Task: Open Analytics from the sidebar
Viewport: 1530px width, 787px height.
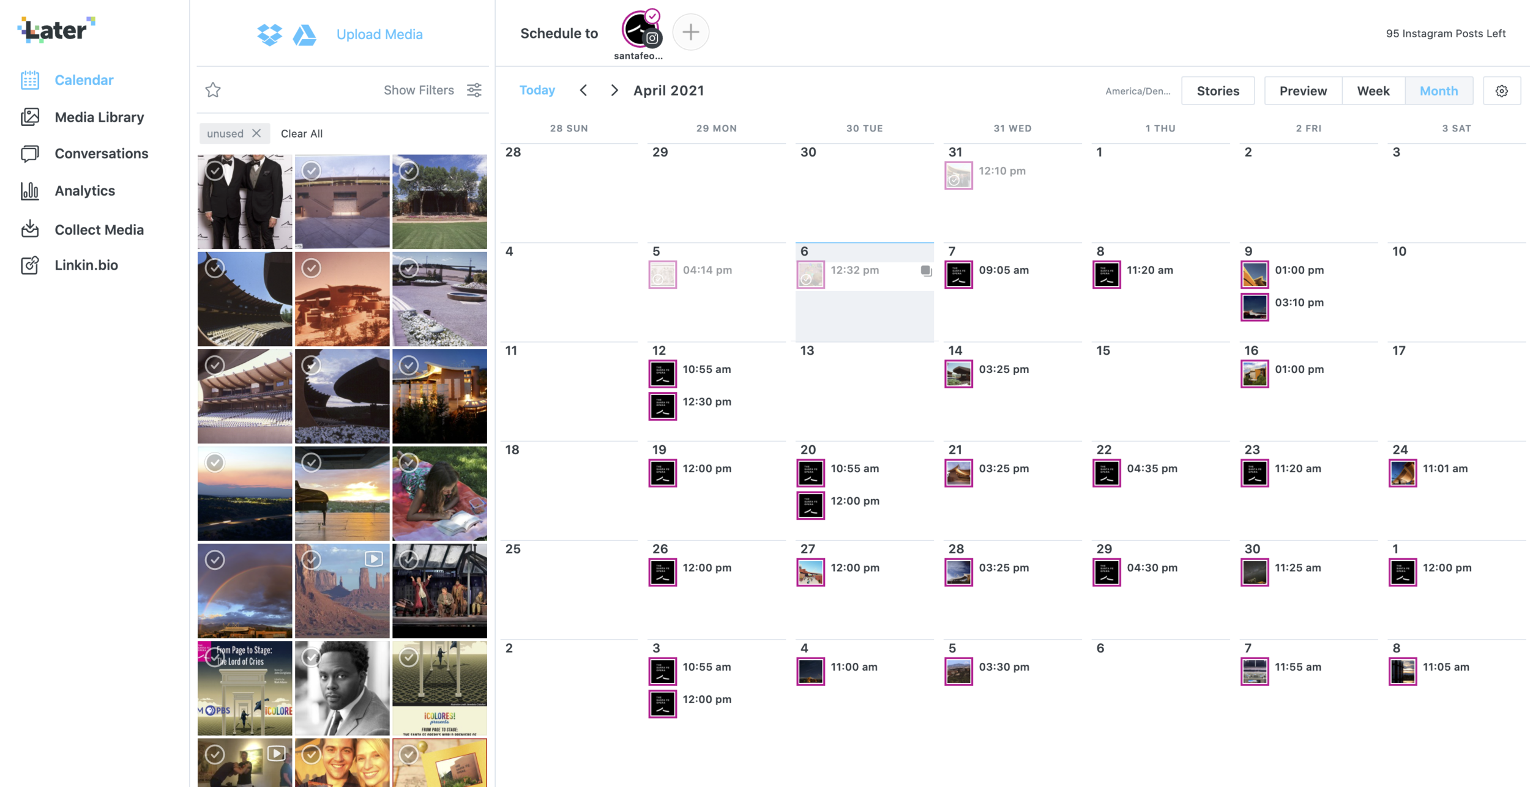Action: [x=84, y=191]
